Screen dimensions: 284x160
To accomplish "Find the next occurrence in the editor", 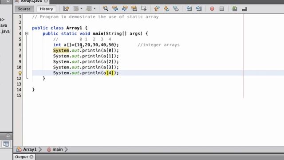I will (x=125, y=8).
